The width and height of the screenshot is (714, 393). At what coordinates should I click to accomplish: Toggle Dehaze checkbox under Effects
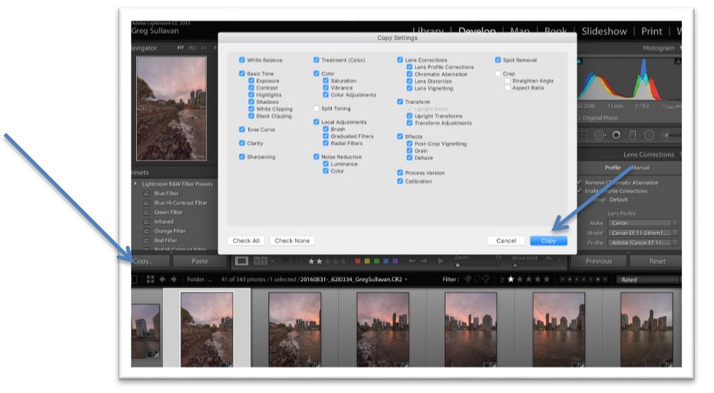409,157
